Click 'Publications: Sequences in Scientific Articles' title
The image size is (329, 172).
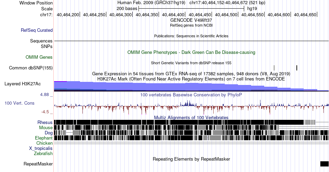point(191,36)
